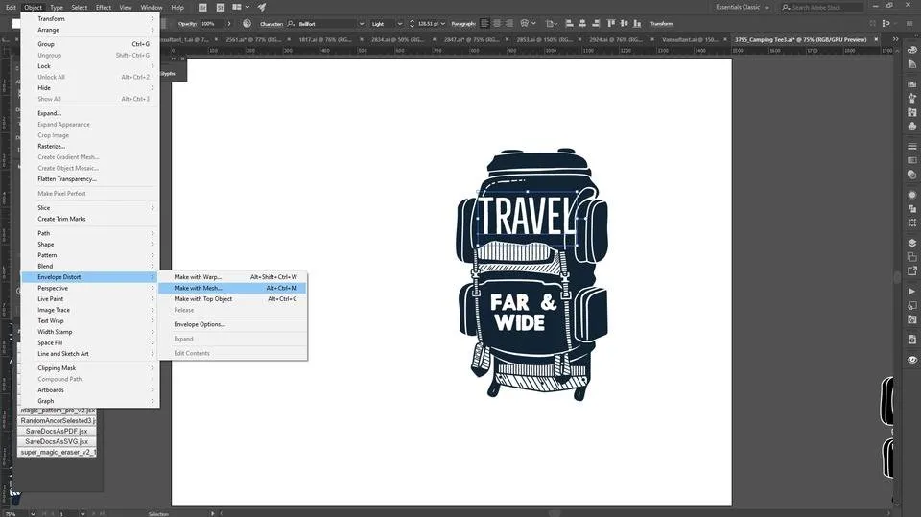Click the Paragraph panel link
Screen dimensions: 921x517
click(x=463, y=24)
